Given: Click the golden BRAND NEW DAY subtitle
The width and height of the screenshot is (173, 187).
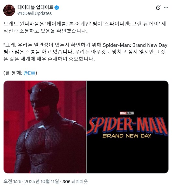Looking at the screenshot, I should [127, 136].
